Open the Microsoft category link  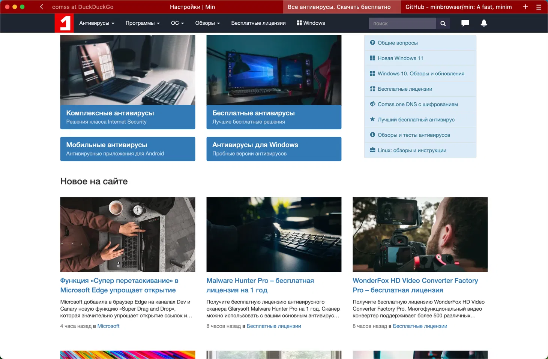click(108, 326)
